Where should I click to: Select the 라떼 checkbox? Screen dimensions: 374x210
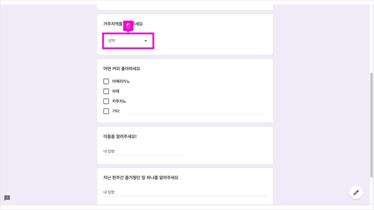[x=106, y=91]
